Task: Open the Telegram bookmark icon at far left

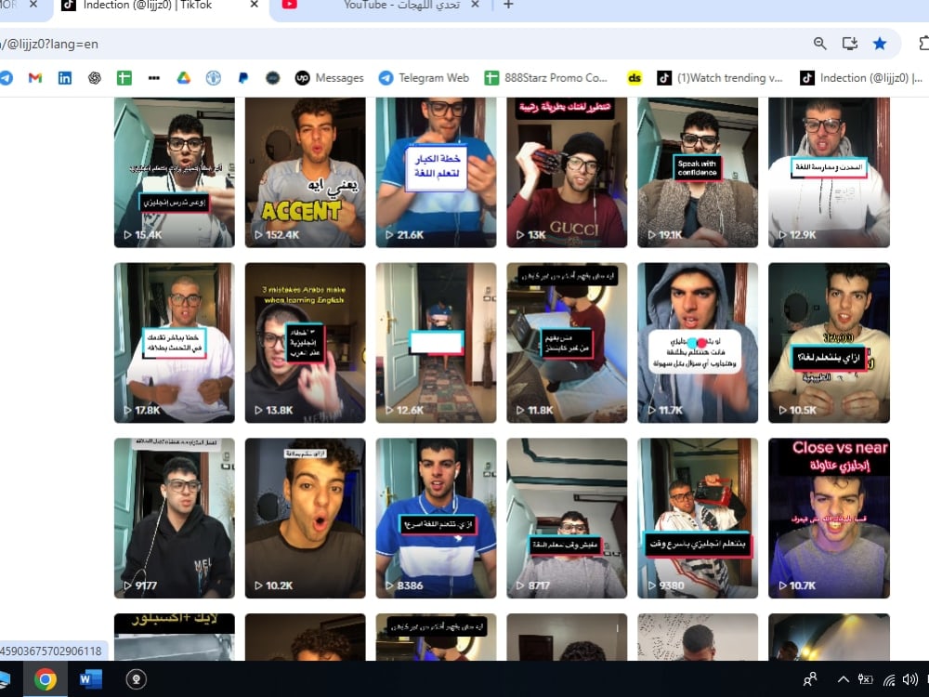Action: (6, 78)
